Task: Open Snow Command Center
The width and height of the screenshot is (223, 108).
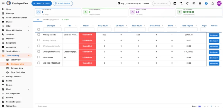Action: (x=16, y=18)
